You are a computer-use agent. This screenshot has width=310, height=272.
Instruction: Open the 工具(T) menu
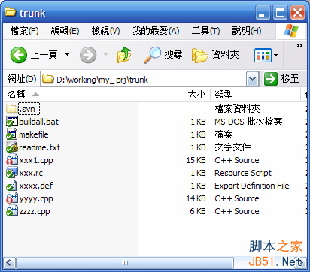[x=205, y=31]
